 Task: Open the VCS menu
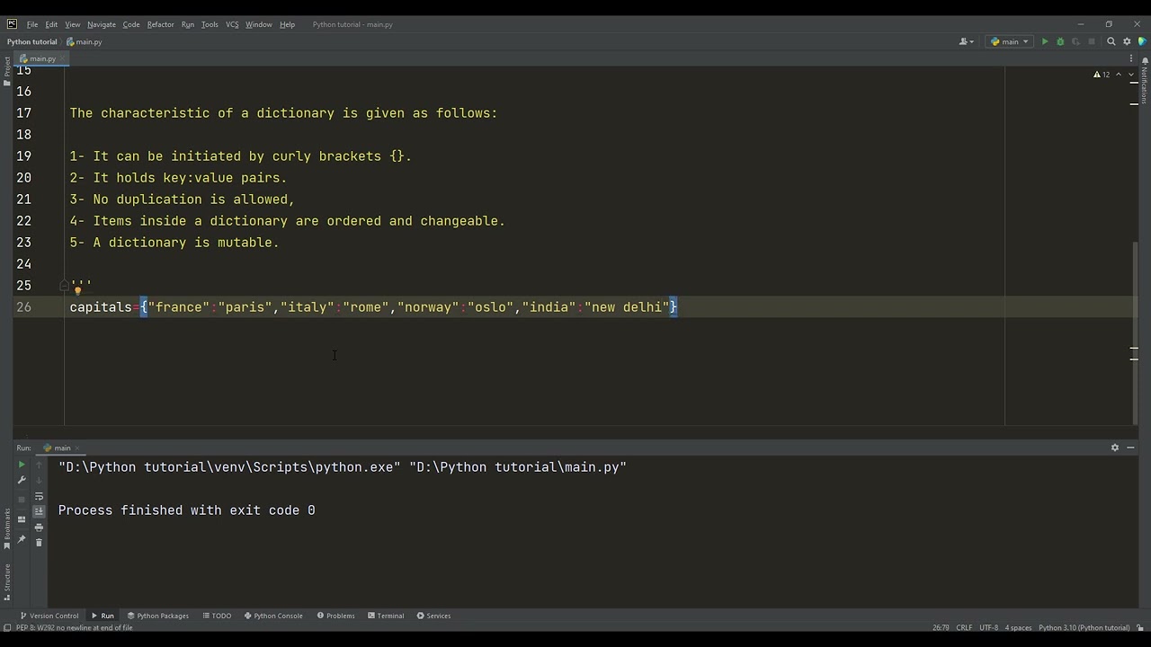(x=232, y=24)
